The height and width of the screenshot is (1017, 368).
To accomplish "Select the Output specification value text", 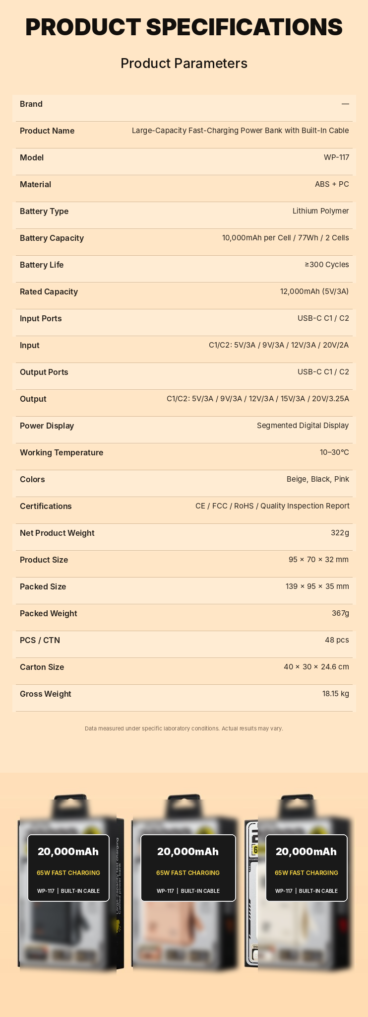I will point(258,399).
